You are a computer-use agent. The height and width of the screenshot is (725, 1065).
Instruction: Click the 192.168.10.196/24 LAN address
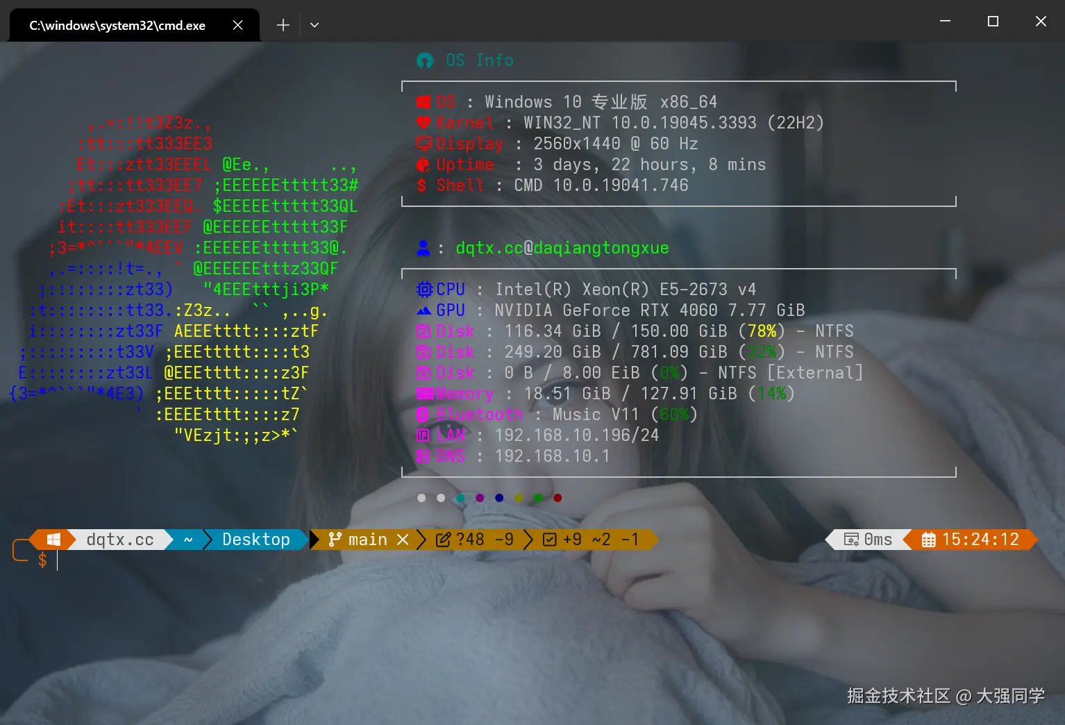[x=577, y=435]
